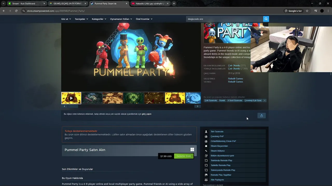Click the 20 Eyl 2018 release date
Viewport: 332px width, 186px height.
pyautogui.click(x=234, y=73)
